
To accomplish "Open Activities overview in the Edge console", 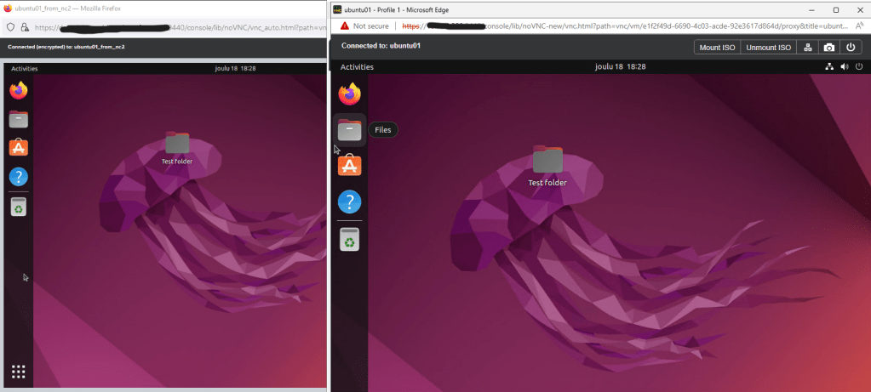I will 357,66.
